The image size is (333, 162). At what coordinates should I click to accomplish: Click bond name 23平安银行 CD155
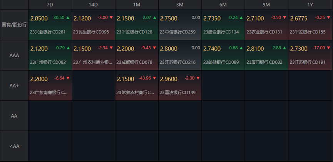pos(308,32)
